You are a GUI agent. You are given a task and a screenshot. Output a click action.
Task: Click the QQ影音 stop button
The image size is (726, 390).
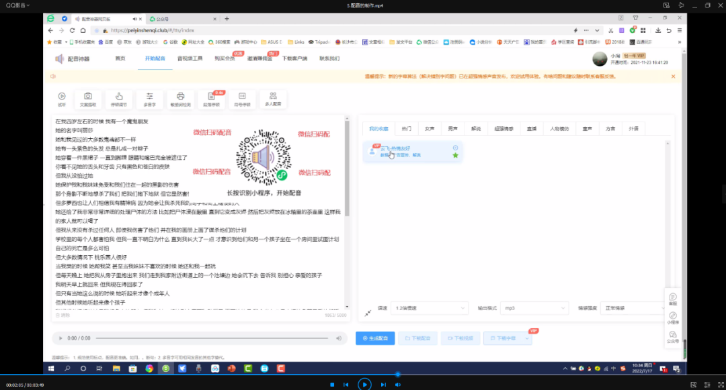click(332, 385)
